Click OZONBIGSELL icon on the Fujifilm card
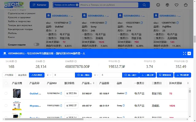 pos(156,16)
